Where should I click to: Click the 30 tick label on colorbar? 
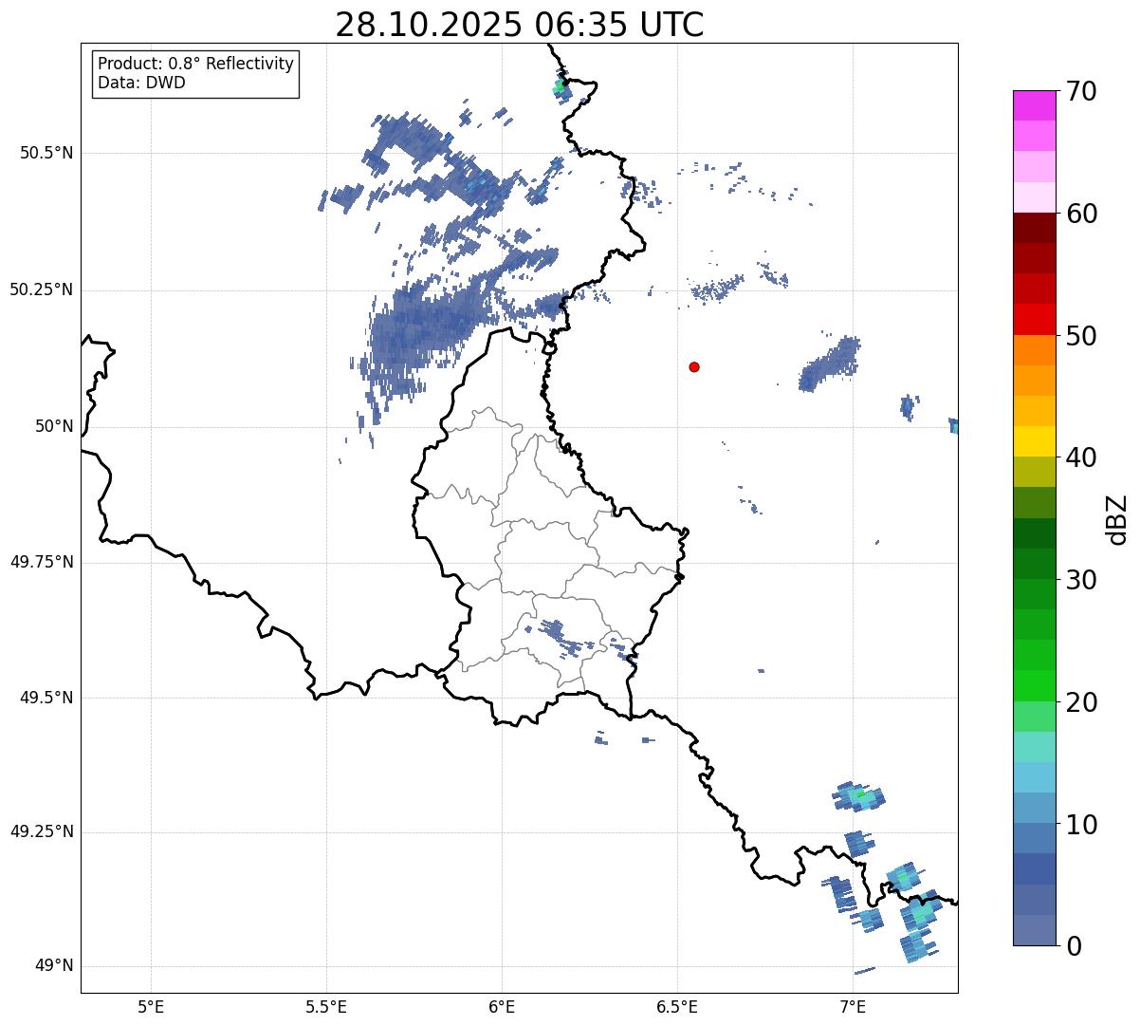[1081, 580]
